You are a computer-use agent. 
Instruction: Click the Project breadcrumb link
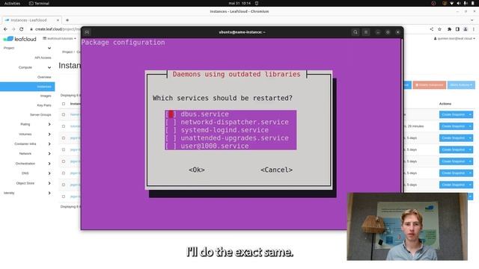[67, 52]
